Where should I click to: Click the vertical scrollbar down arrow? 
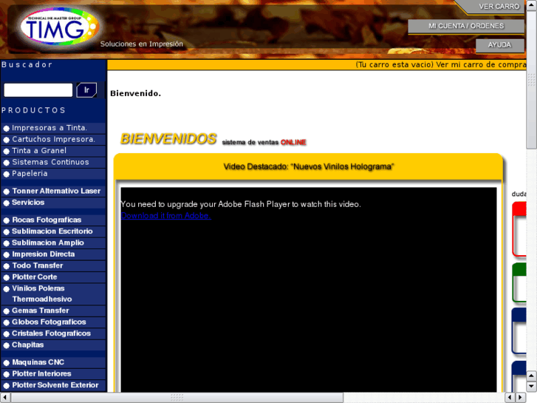532,387
